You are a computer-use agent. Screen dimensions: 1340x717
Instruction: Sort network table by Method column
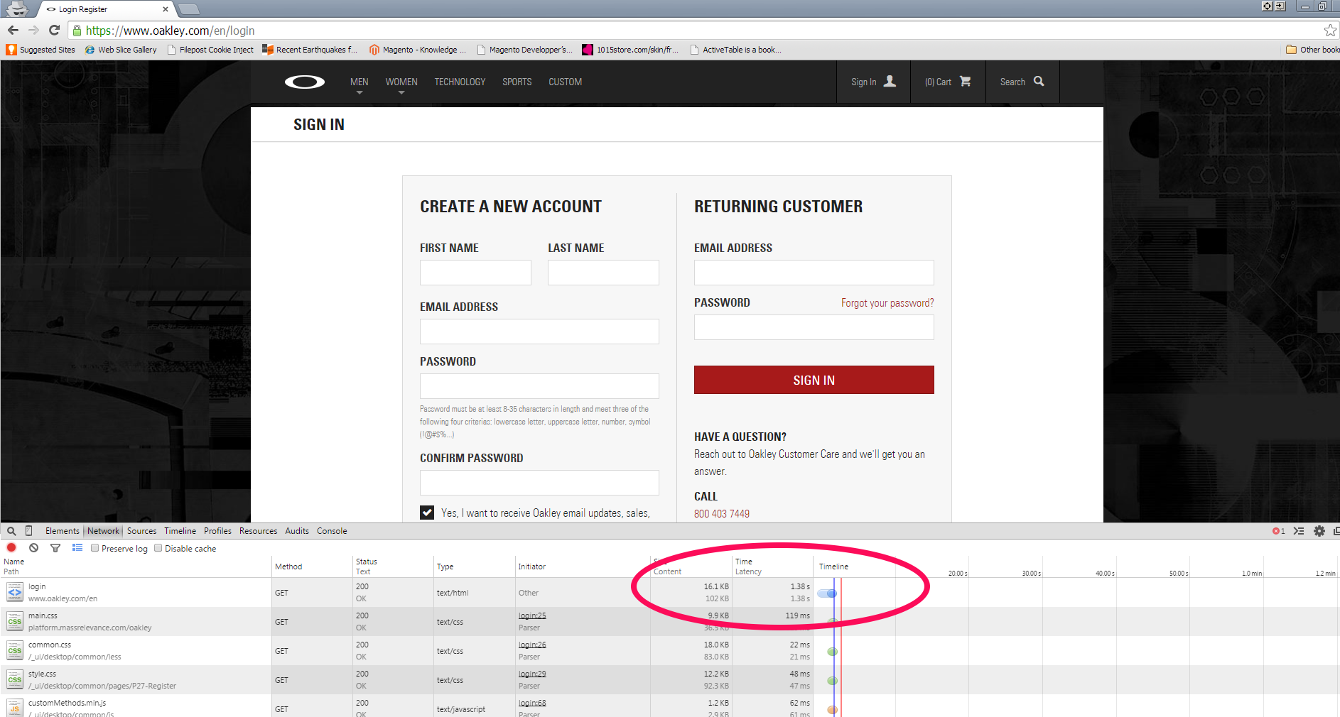(312, 567)
